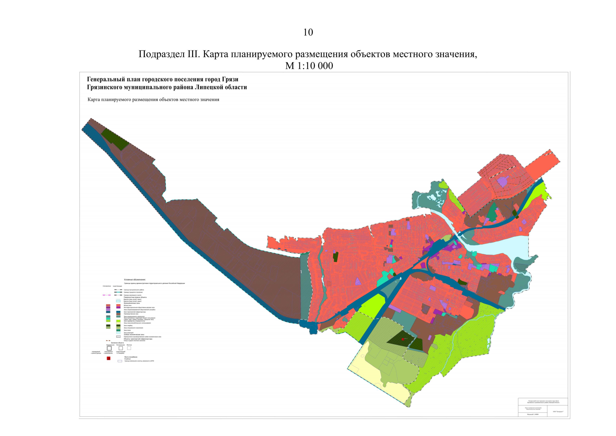Click the legend entry "Граница населенного пункта"
The height and width of the screenshot is (436, 616).
[x=132, y=295]
